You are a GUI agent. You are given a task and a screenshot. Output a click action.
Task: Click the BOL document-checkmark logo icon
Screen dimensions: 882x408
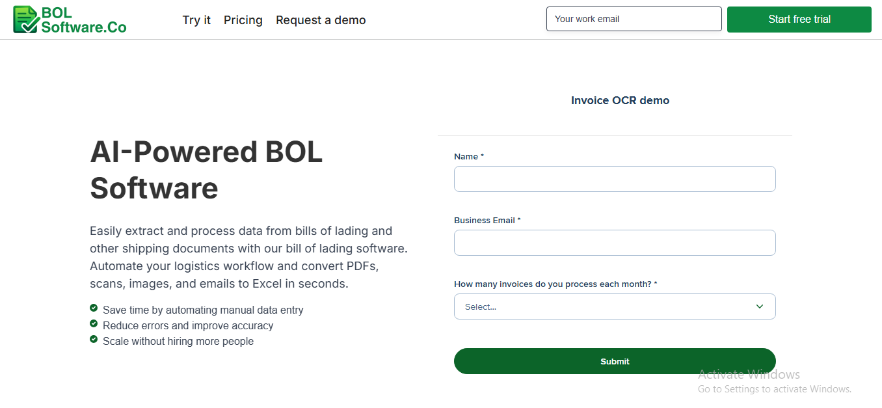26,20
